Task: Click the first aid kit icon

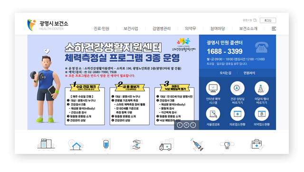Action: click(257, 144)
